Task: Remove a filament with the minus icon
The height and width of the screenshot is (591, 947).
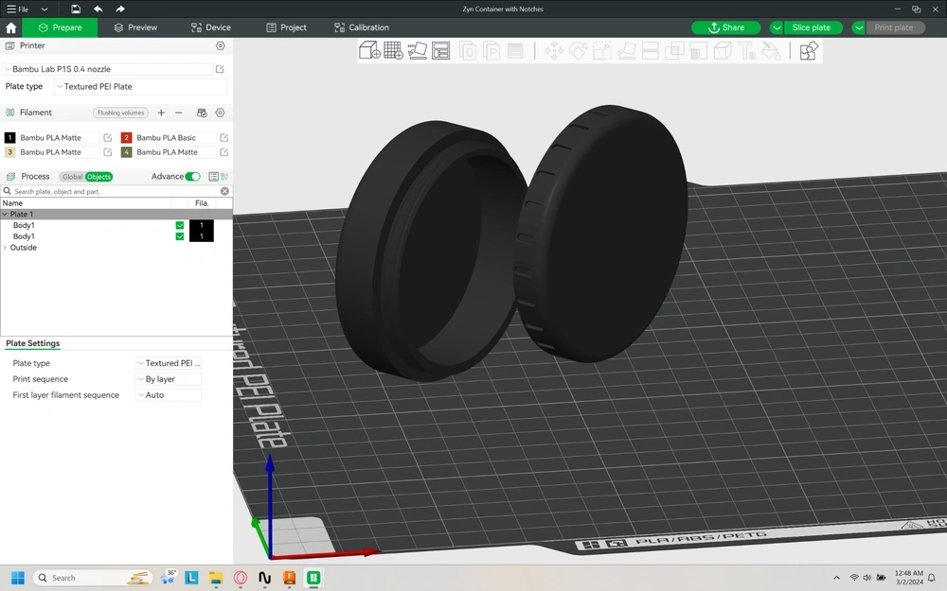Action: [178, 113]
